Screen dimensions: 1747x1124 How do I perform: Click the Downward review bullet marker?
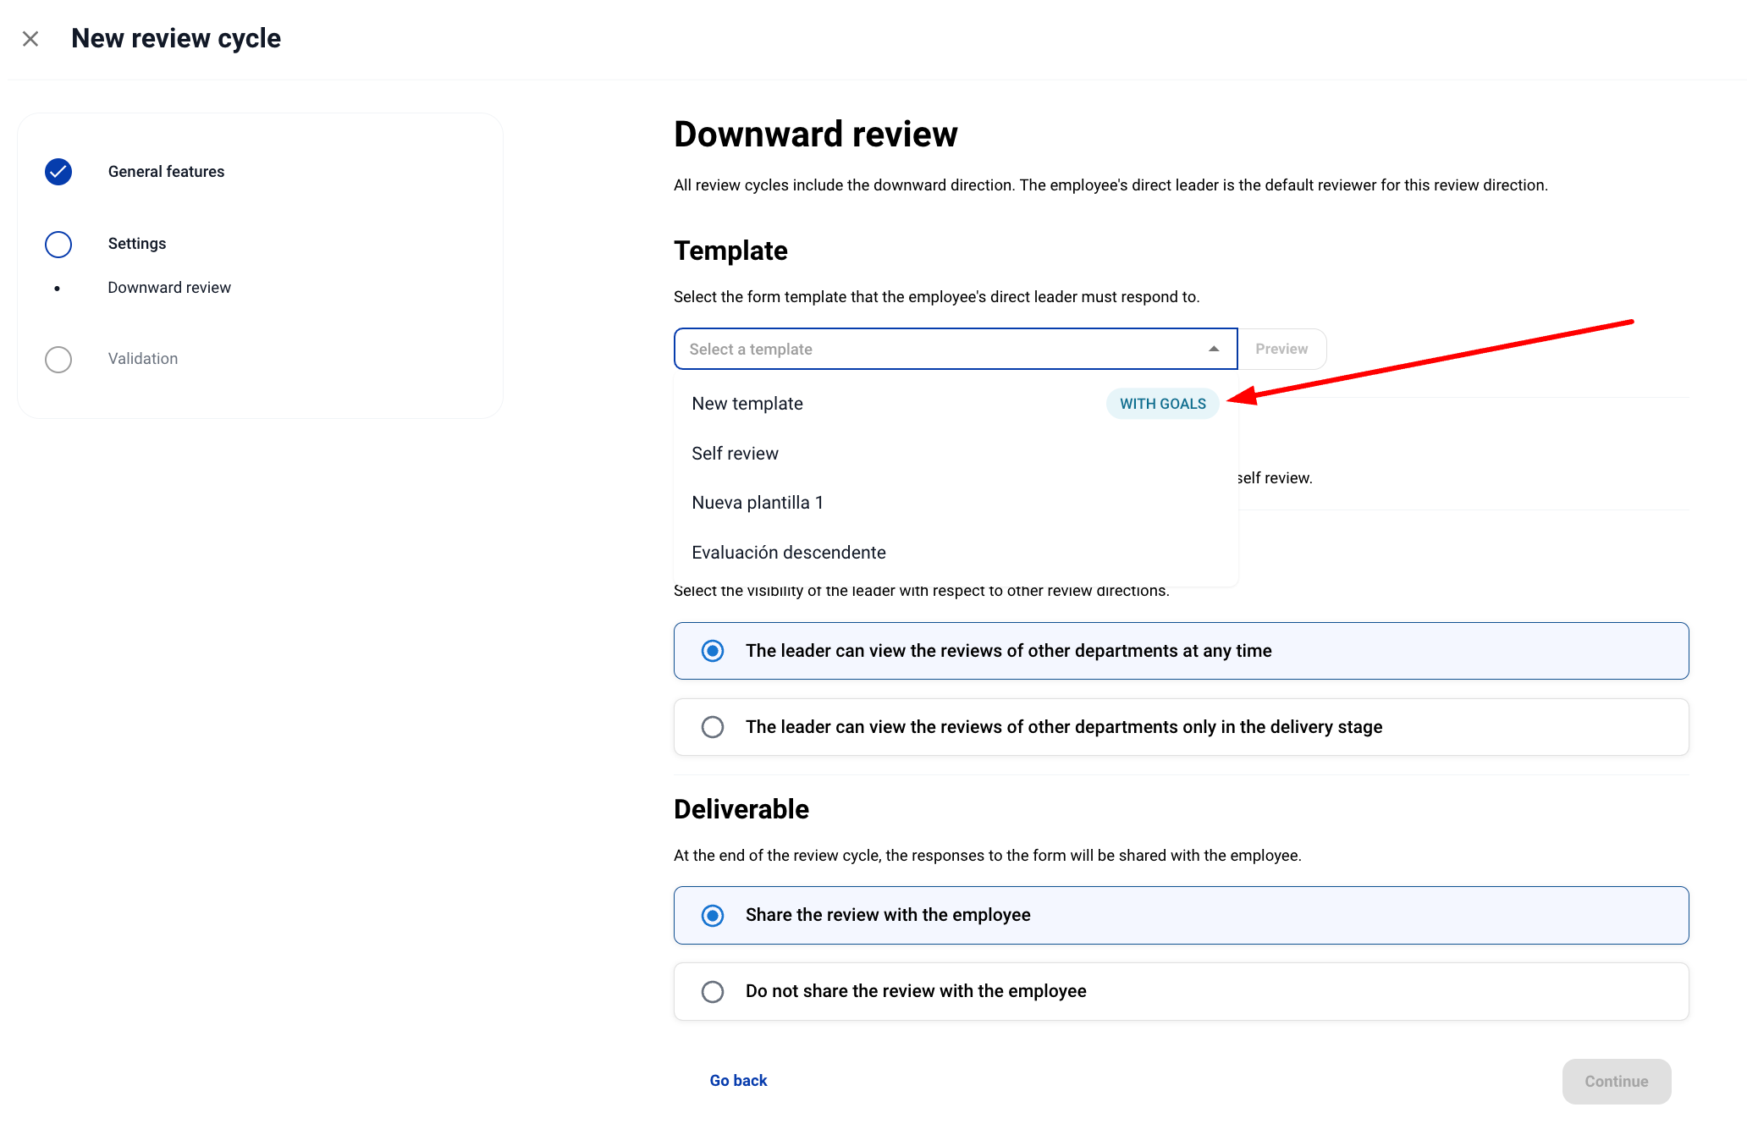tap(57, 289)
